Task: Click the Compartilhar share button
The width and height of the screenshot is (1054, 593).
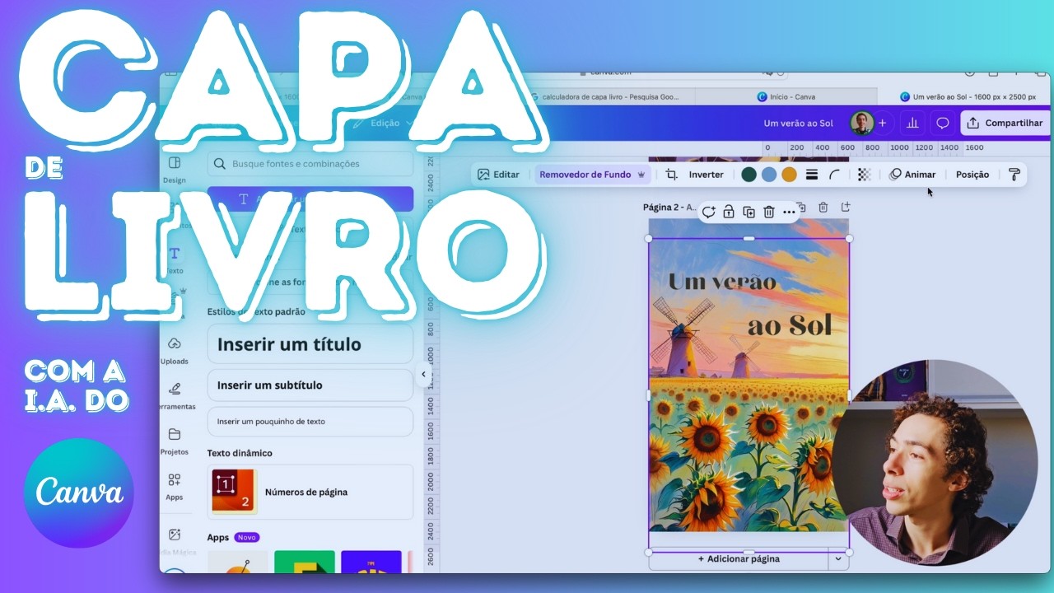Action: (x=1005, y=123)
